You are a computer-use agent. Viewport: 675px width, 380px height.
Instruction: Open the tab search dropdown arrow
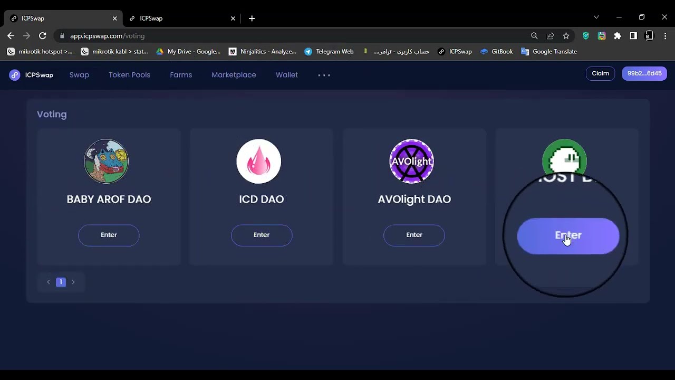[596, 17]
